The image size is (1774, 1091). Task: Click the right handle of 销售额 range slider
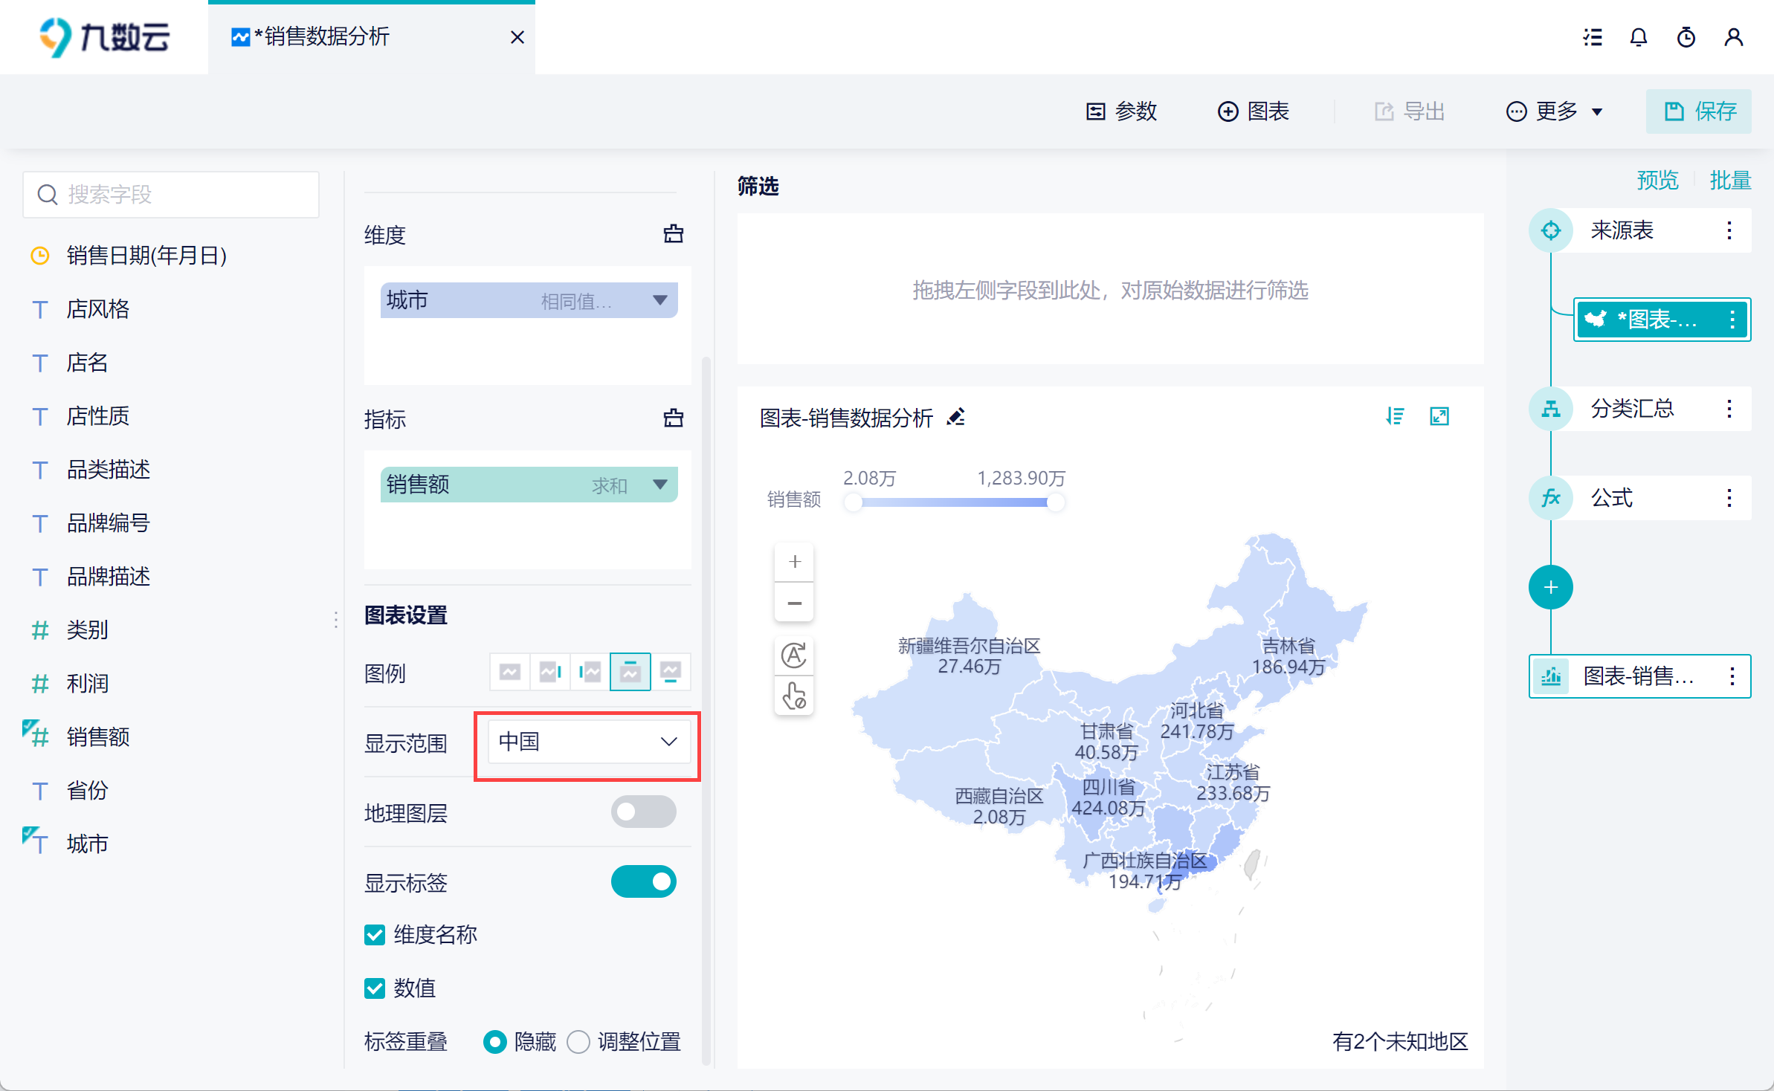click(1056, 502)
